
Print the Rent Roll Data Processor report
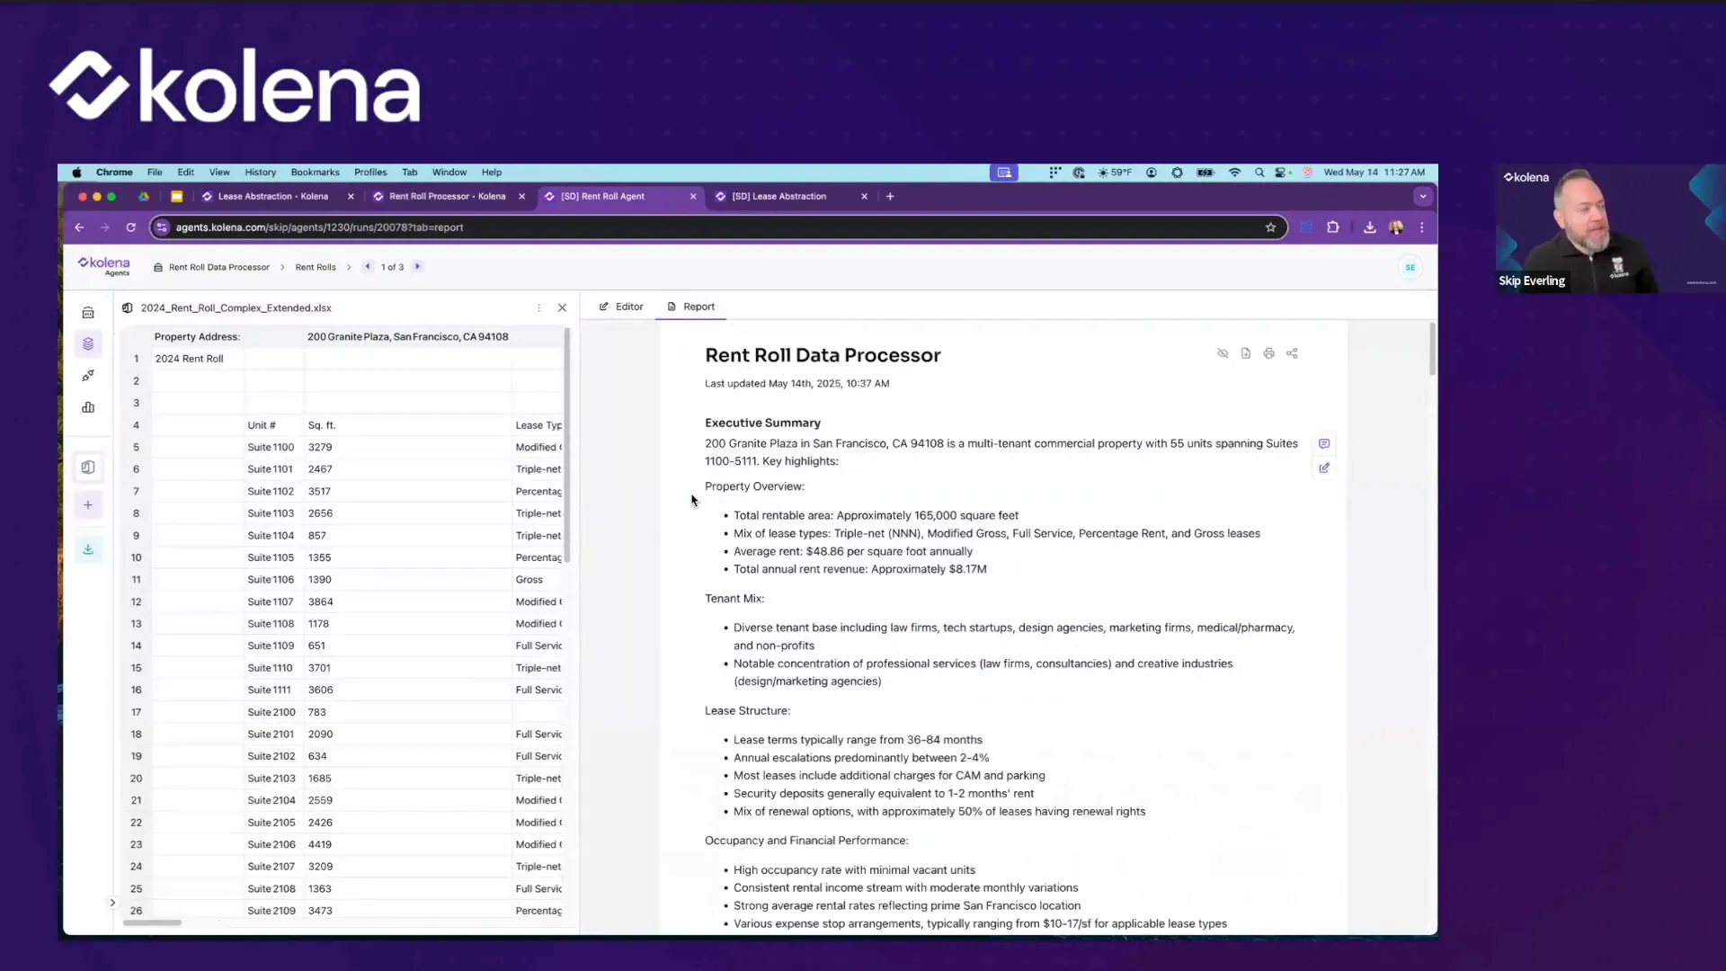(x=1268, y=353)
